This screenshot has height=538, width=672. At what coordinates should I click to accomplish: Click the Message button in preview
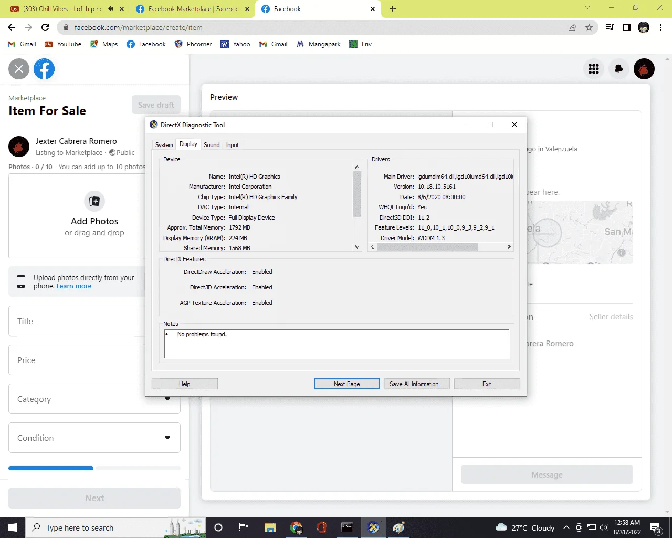point(547,474)
